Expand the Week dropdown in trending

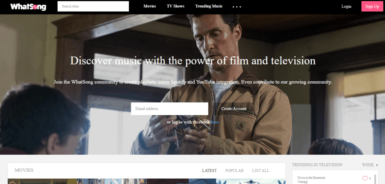point(370,165)
